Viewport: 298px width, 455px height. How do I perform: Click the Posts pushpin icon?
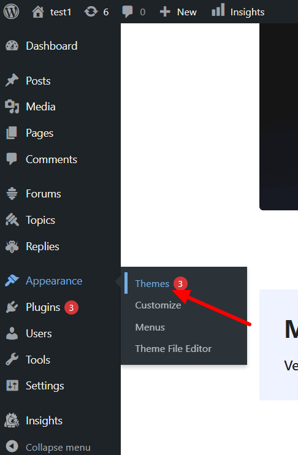(12, 80)
